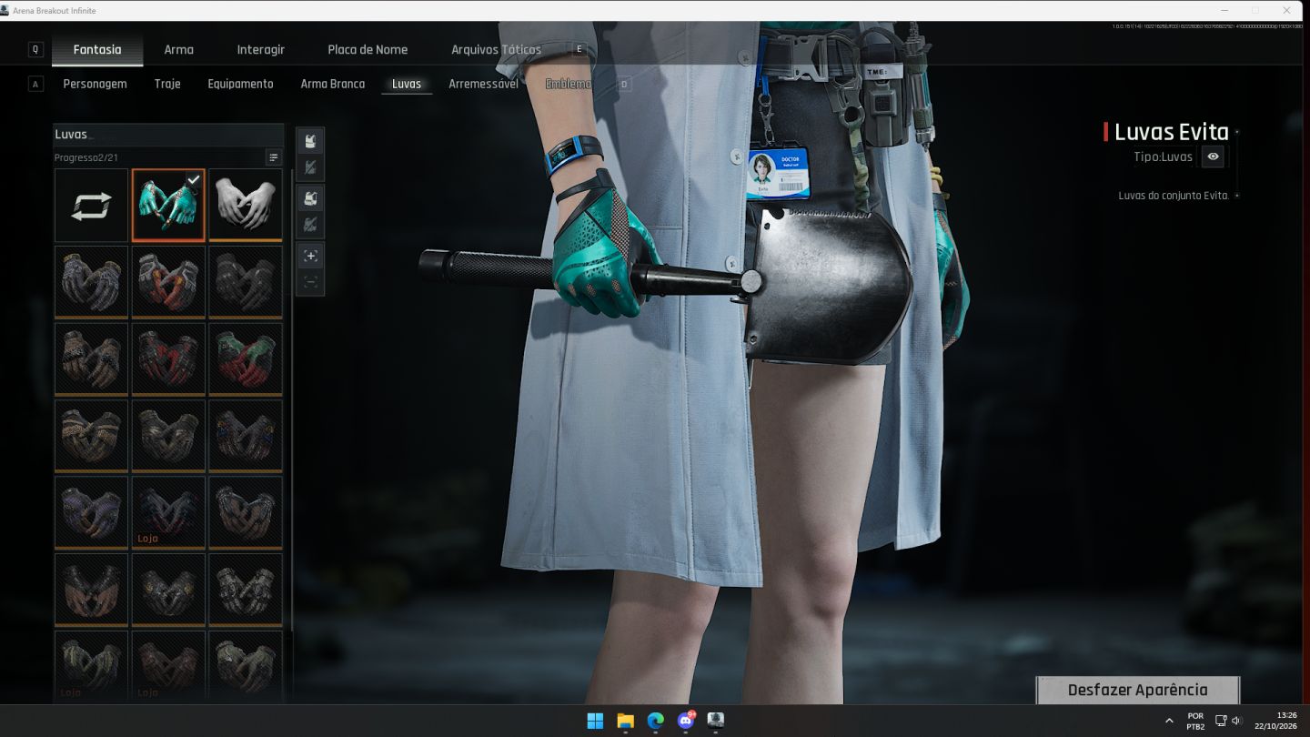Viewport: 1310px width, 737px height.
Task: Pick the Loja gloves beside the purple gloves
Action: pos(168,513)
